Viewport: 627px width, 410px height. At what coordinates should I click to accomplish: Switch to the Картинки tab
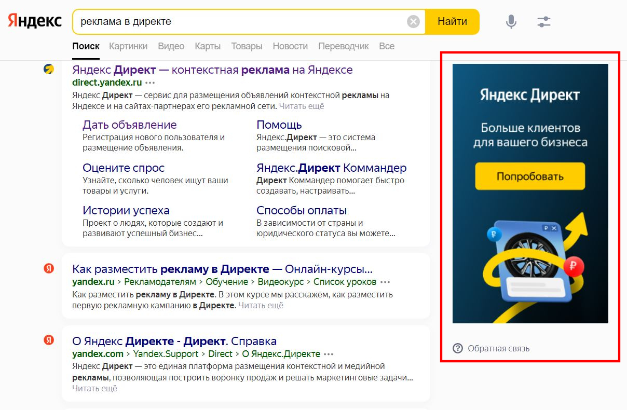point(128,46)
